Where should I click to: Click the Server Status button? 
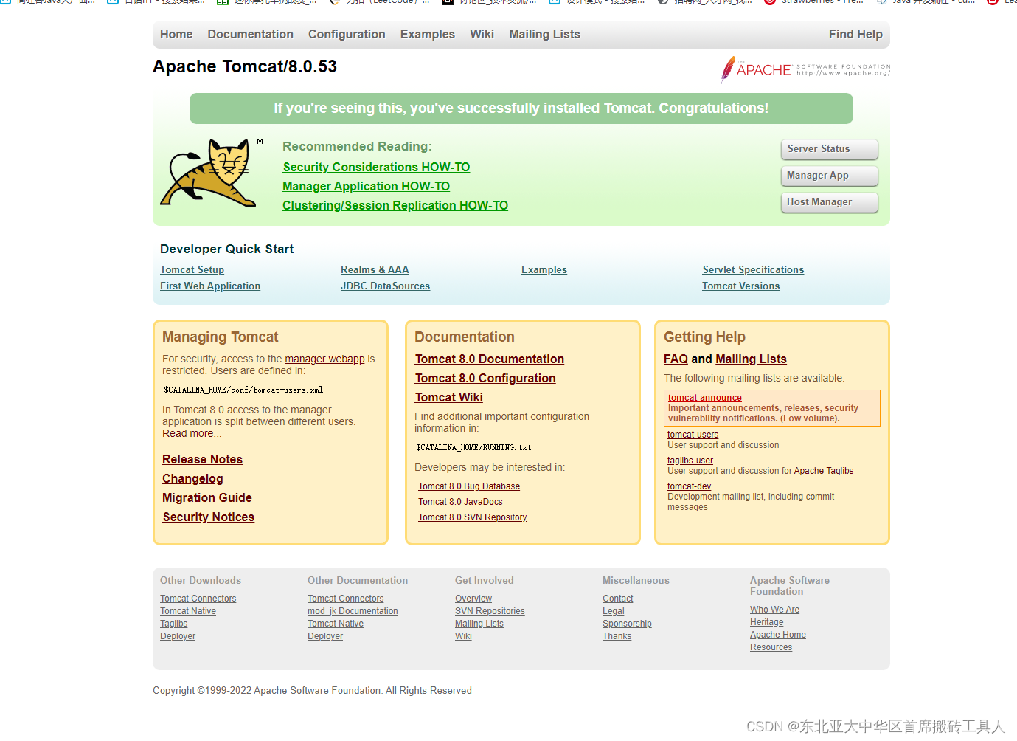point(829,149)
